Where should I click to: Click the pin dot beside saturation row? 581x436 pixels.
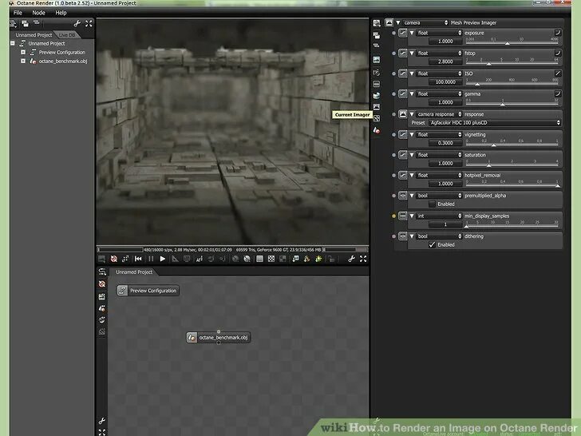click(393, 155)
